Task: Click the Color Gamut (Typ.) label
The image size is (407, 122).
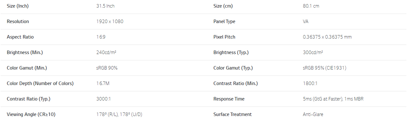Action: 233,68
